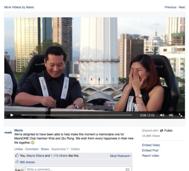189x171 pixels.
Task: Click the commenter profile thumbnail
Action: 19,169
